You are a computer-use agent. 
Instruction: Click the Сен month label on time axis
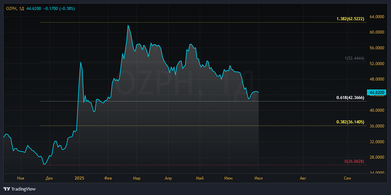347,178
